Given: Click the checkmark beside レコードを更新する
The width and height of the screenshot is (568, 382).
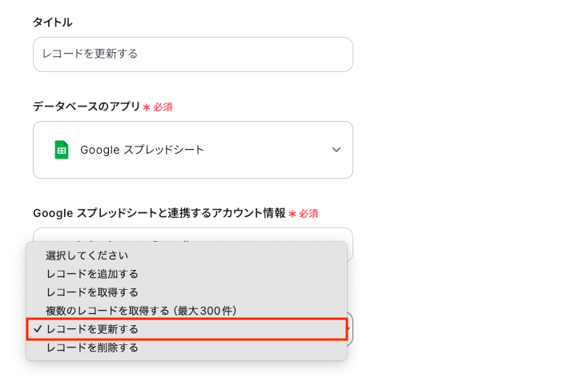Looking at the screenshot, I should (x=38, y=329).
